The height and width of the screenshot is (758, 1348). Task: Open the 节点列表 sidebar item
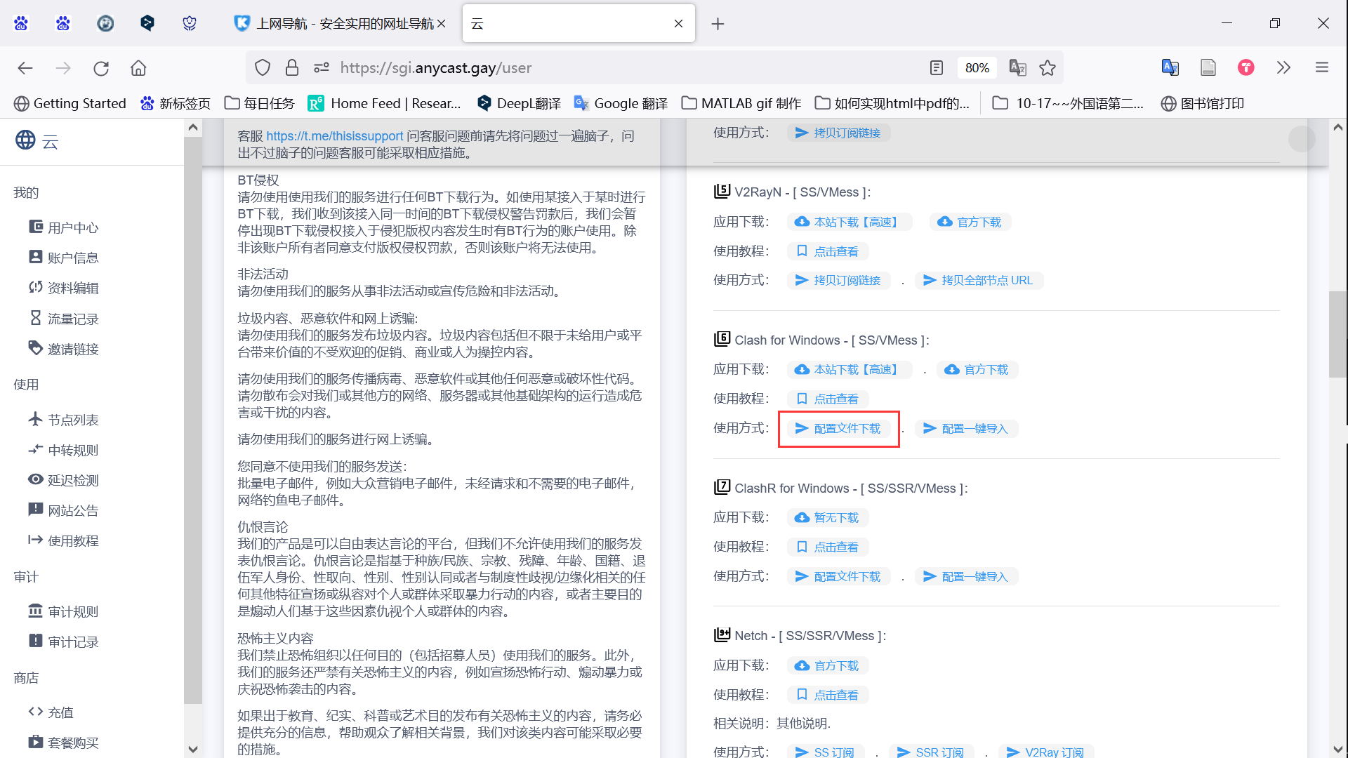coord(73,420)
